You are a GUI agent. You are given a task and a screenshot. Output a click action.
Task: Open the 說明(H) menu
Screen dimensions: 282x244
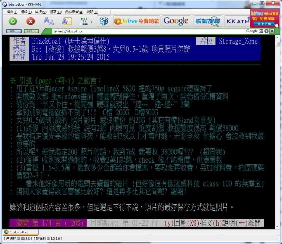(x=92, y=12)
